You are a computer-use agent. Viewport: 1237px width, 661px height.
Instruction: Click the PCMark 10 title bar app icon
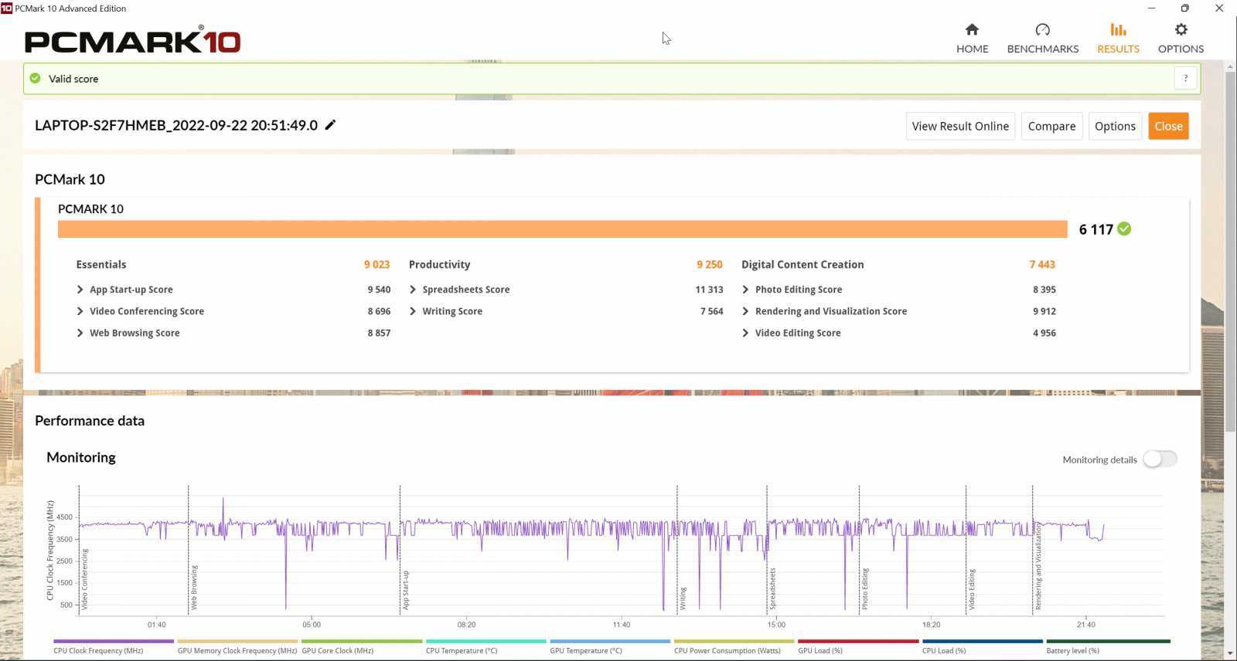6,8
